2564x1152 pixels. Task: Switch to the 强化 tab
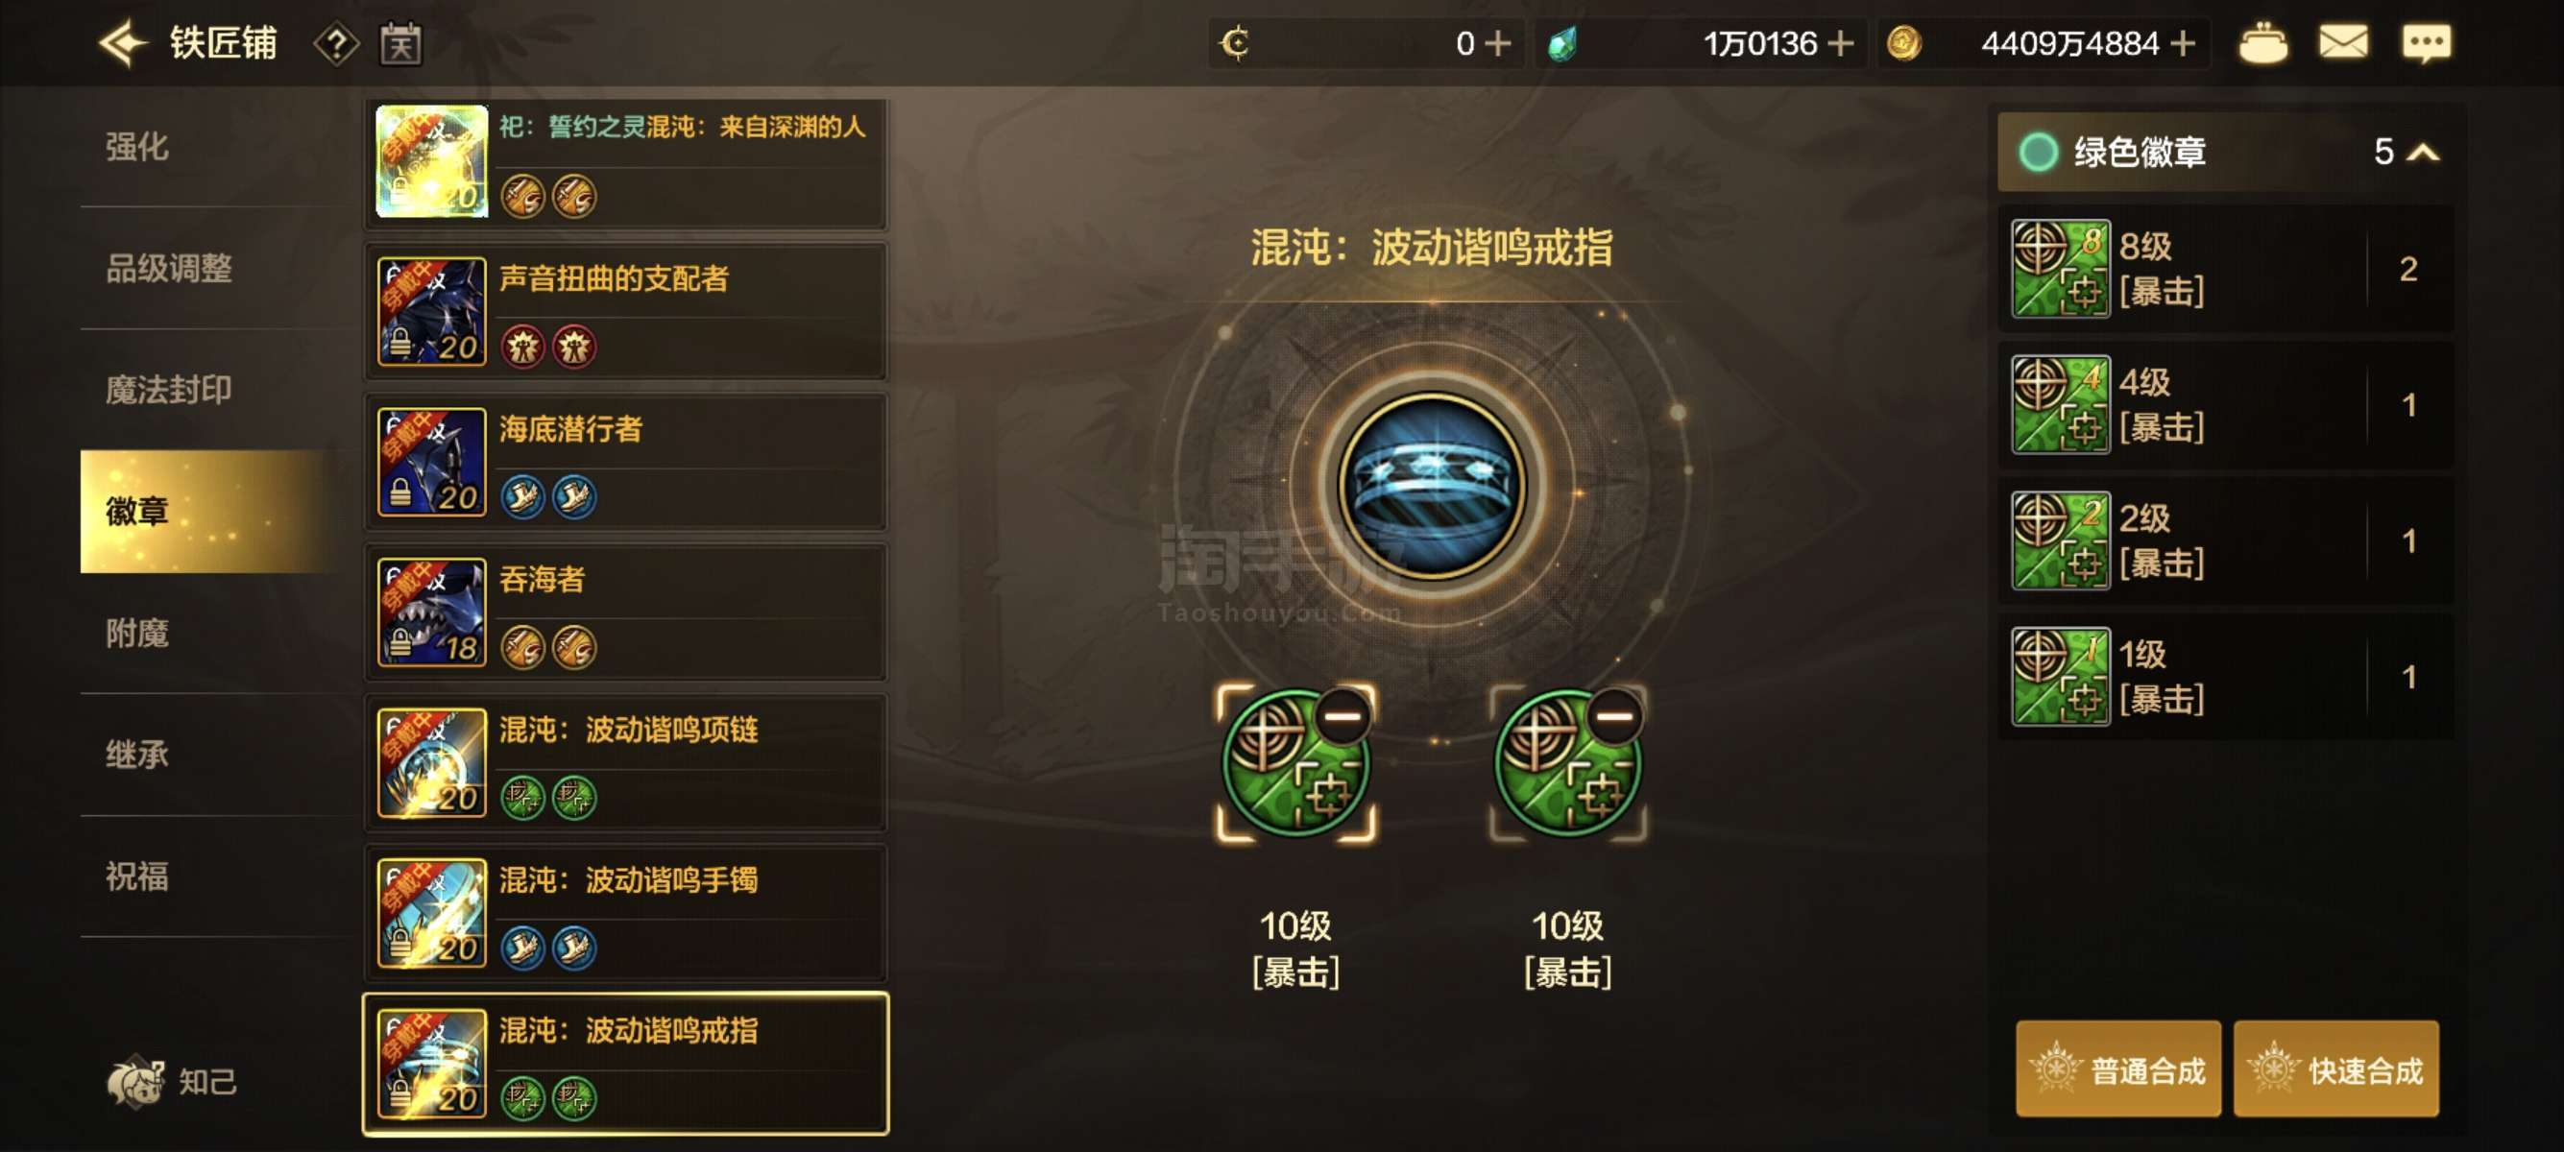[x=137, y=146]
